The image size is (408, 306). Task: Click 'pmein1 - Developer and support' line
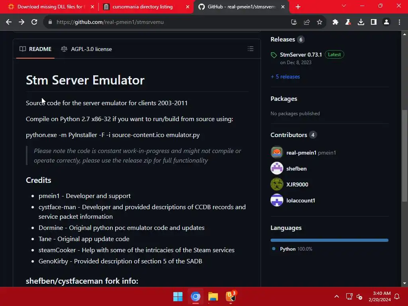pyautogui.click(x=84, y=196)
